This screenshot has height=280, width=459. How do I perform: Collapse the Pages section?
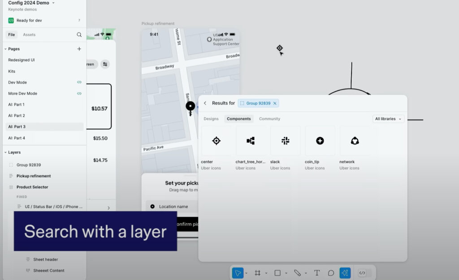pyautogui.click(x=5, y=49)
